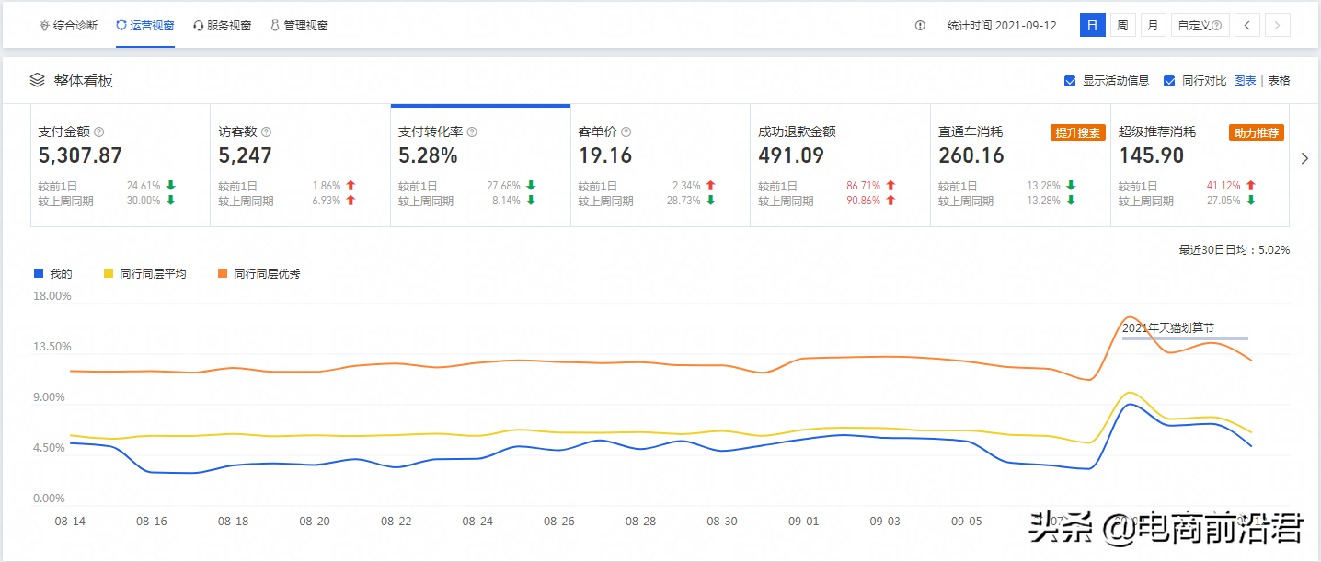This screenshot has height=562, width=1321.
Task: Disable the 同行对比 checkbox
Action: tap(1171, 80)
